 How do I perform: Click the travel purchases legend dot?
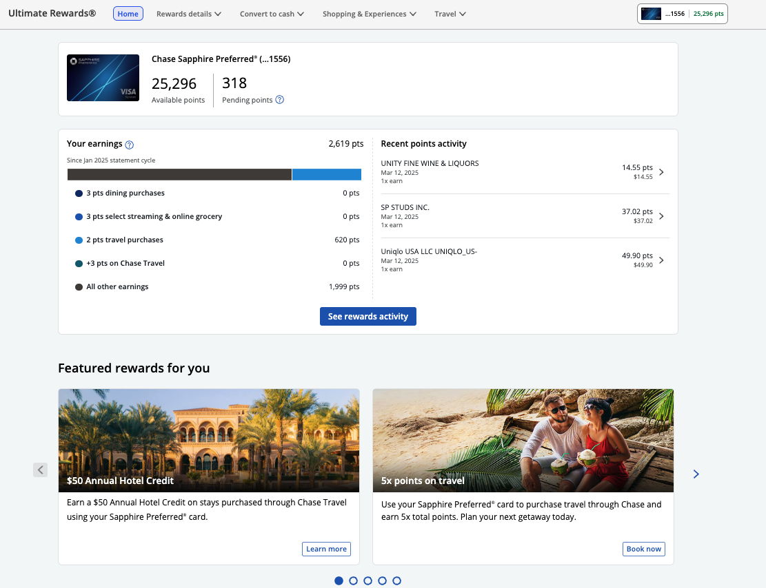(x=79, y=240)
